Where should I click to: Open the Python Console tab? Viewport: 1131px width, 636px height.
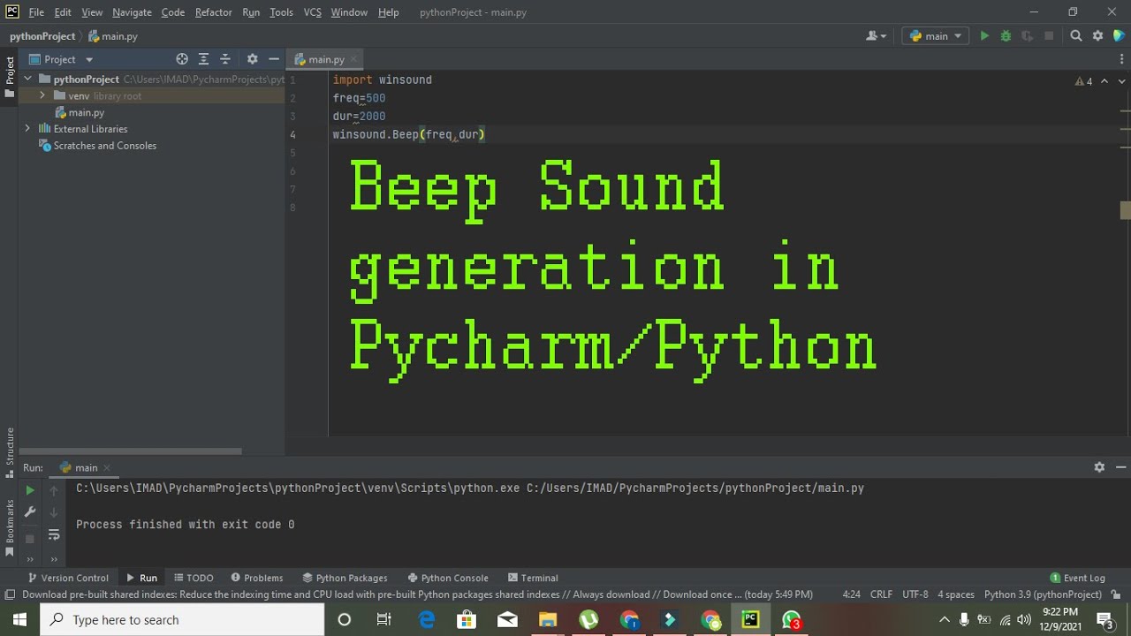click(x=446, y=578)
